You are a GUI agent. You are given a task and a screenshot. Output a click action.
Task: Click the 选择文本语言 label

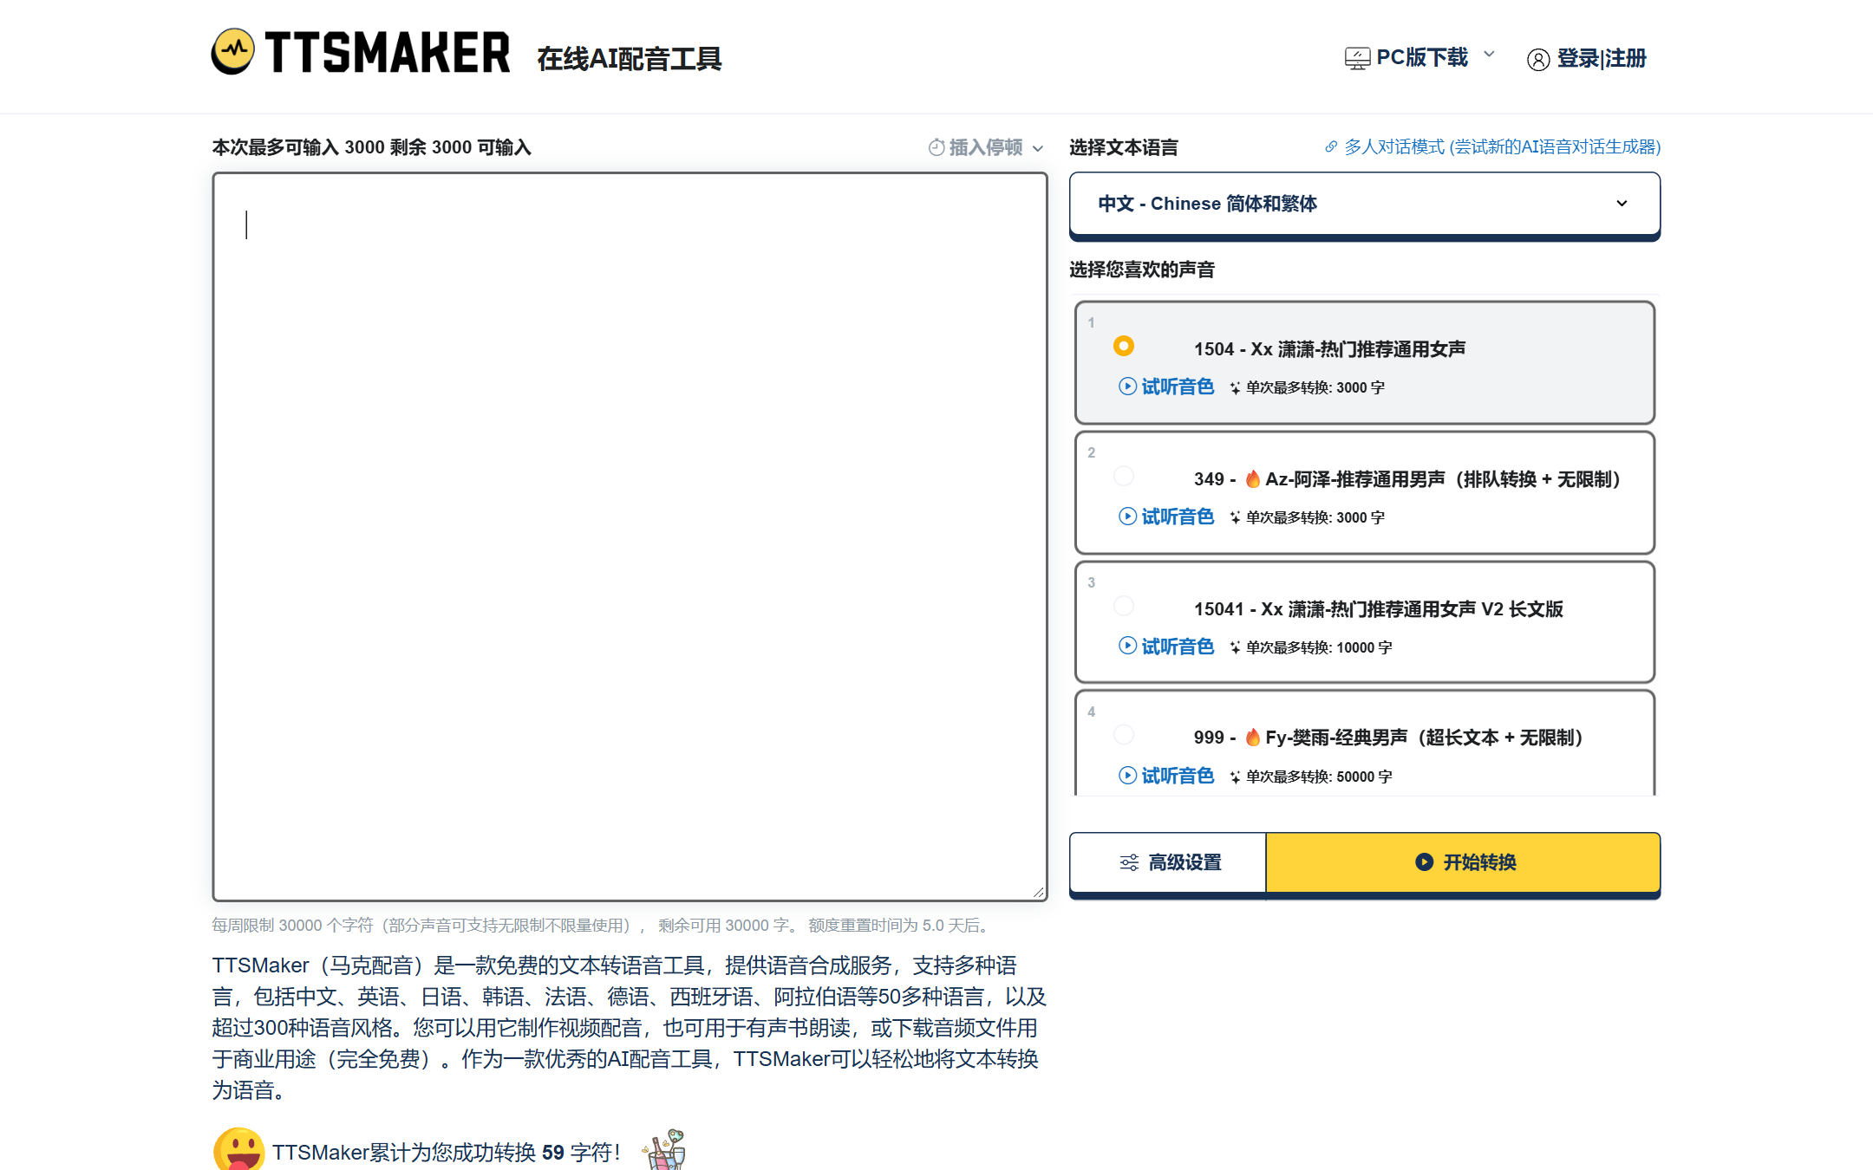(x=1124, y=147)
